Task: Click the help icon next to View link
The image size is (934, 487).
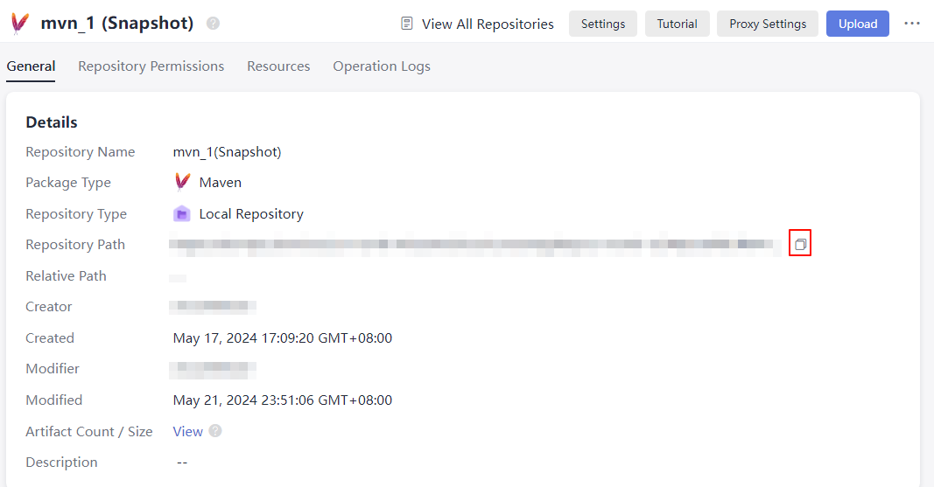Action: pyautogui.click(x=215, y=431)
